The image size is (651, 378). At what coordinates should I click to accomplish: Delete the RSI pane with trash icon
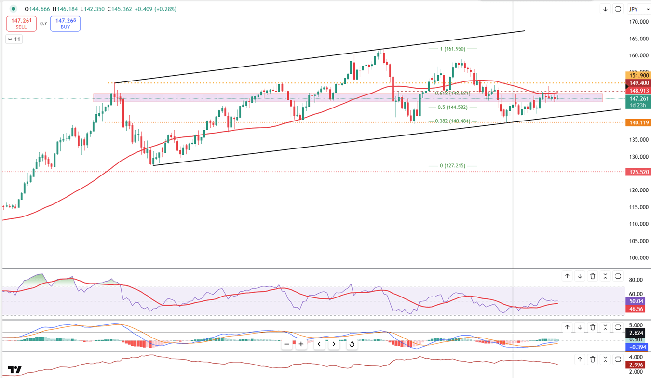tap(593, 276)
